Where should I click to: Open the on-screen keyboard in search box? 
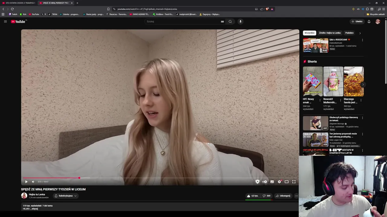coord(223,21)
